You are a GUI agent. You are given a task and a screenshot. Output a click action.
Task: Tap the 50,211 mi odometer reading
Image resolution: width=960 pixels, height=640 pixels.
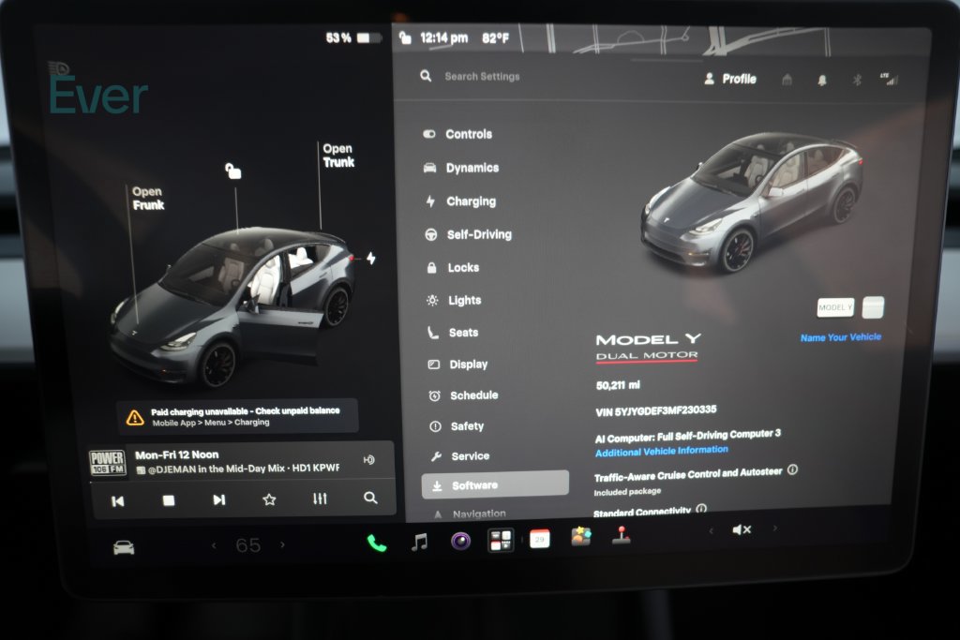click(618, 385)
